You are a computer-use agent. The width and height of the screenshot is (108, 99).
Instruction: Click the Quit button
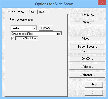(94, 92)
